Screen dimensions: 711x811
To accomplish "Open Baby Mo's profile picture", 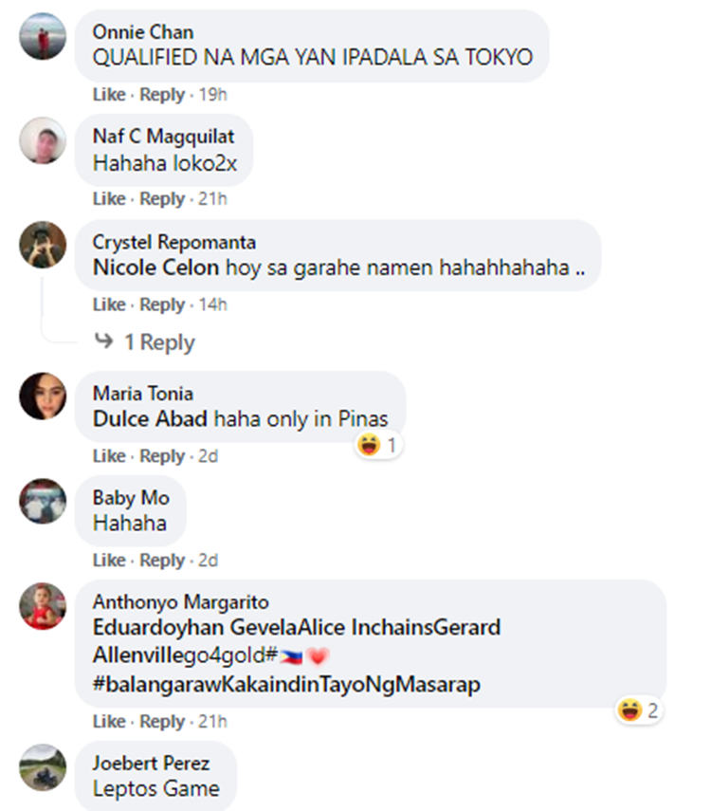I will click(x=43, y=501).
